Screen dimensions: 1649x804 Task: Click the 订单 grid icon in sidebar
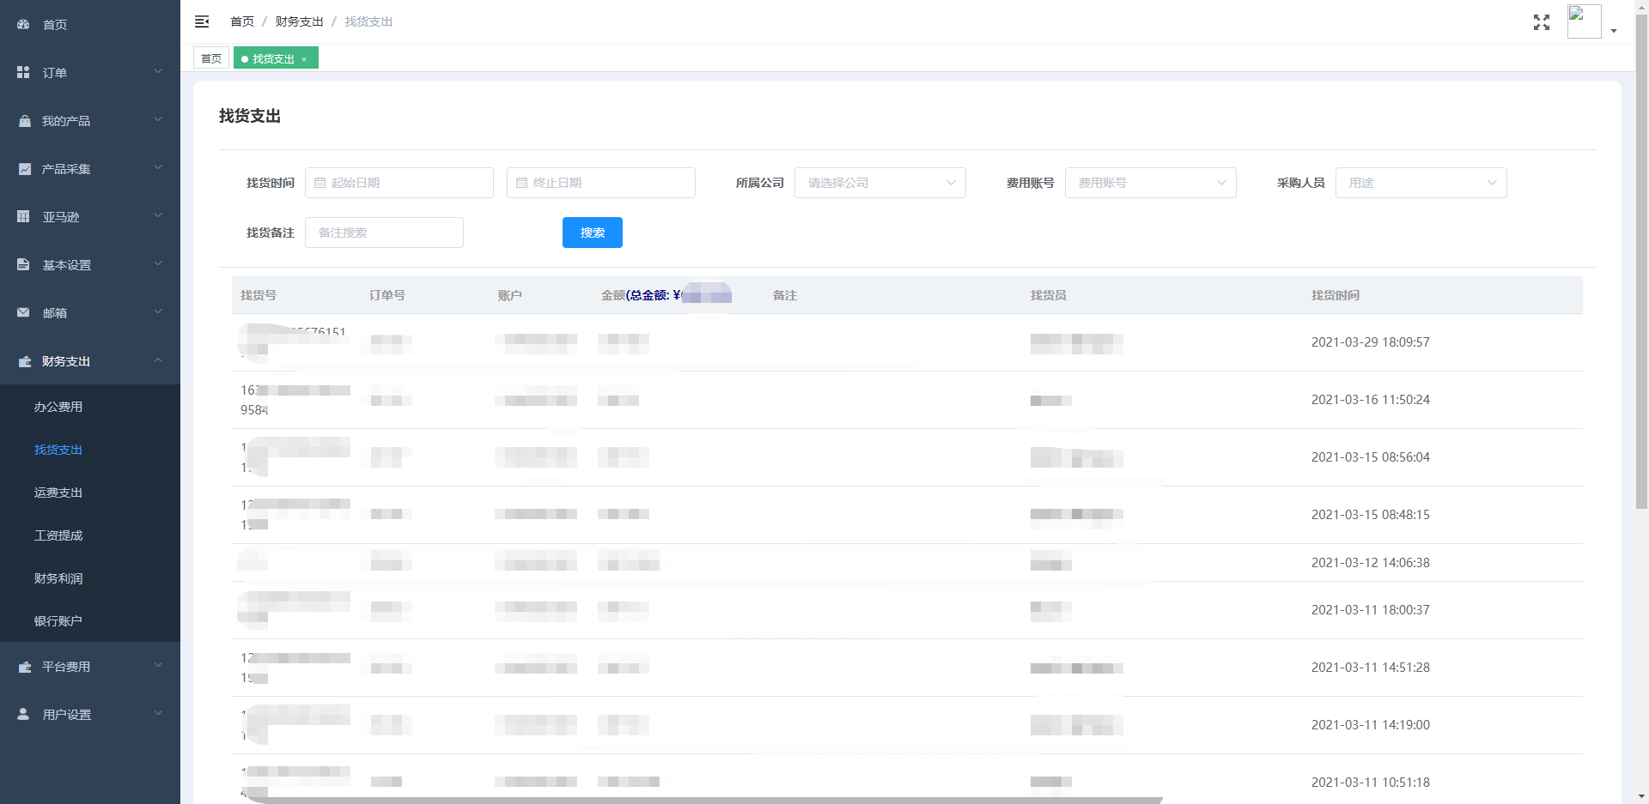click(23, 73)
